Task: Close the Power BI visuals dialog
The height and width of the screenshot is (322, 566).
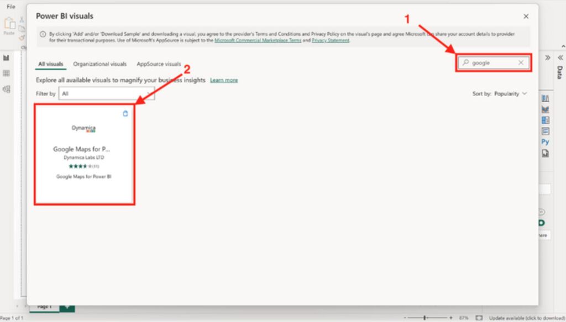Action: (526, 17)
